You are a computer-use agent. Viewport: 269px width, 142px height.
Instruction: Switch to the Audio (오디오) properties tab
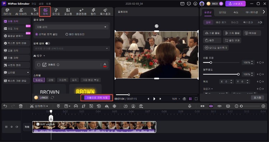(222, 12)
